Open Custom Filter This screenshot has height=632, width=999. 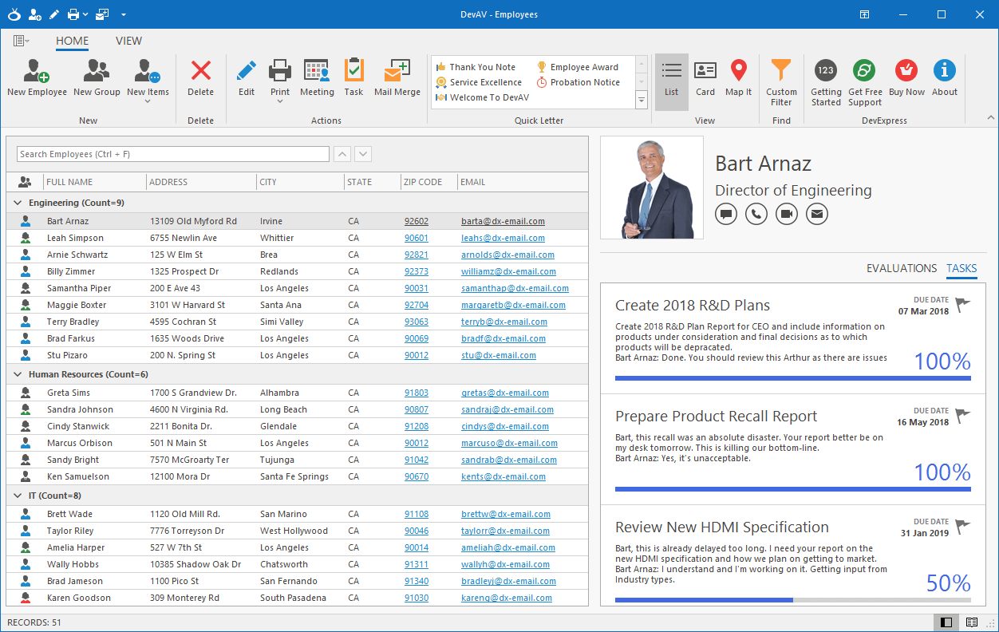click(x=781, y=78)
